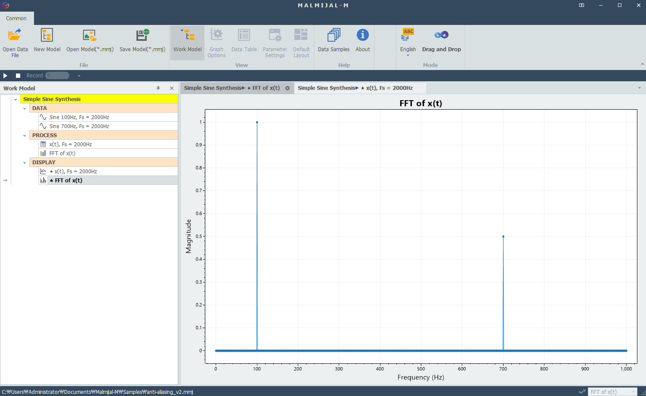
Task: Click the MALMIJAL-M app logo icon
Action: pyautogui.click(x=6, y=5)
